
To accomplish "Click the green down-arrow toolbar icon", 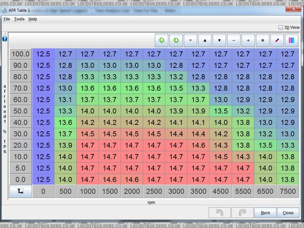I will tap(176, 40).
